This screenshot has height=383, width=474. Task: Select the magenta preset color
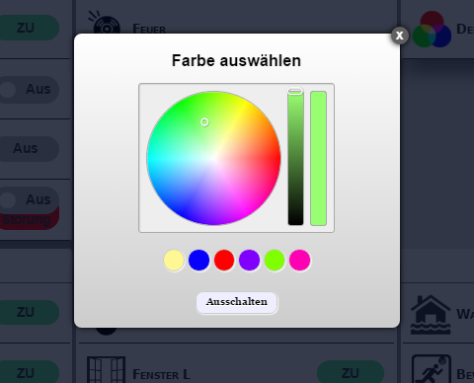click(299, 260)
